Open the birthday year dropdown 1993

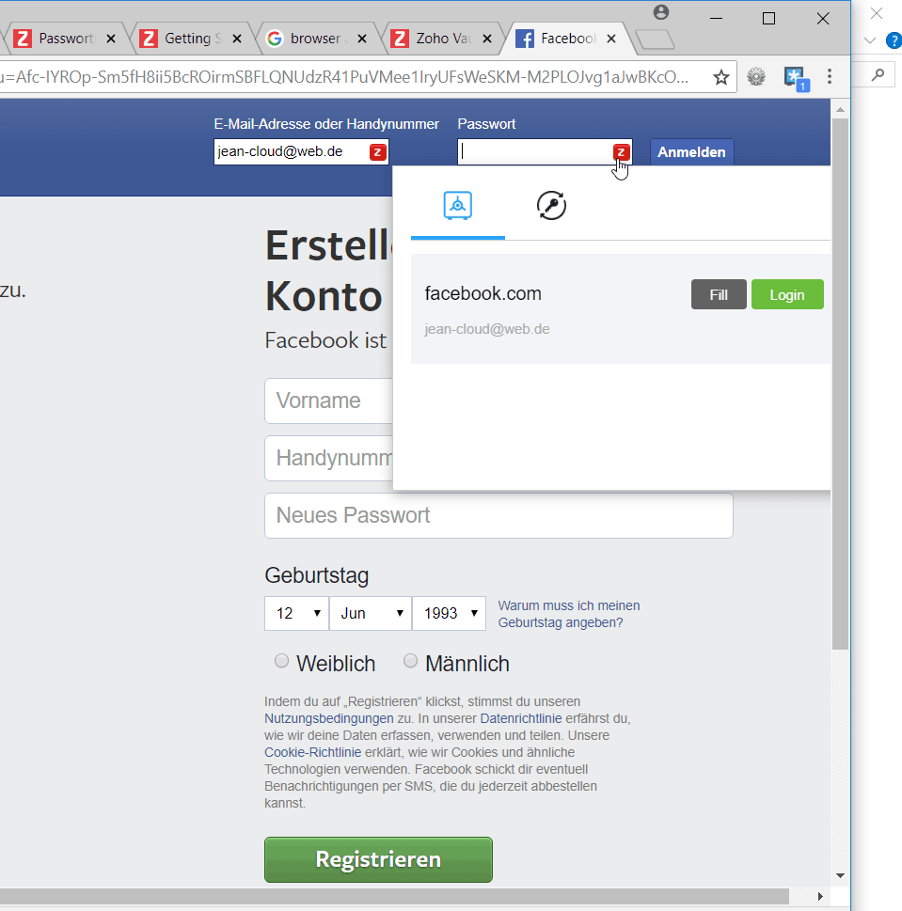[449, 613]
